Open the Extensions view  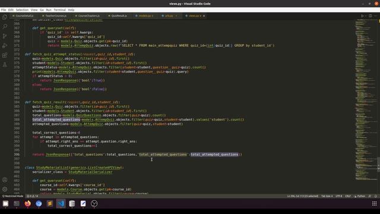5,55
